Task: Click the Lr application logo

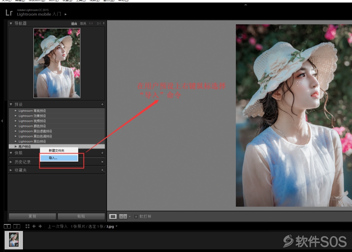Action: pyautogui.click(x=9, y=13)
